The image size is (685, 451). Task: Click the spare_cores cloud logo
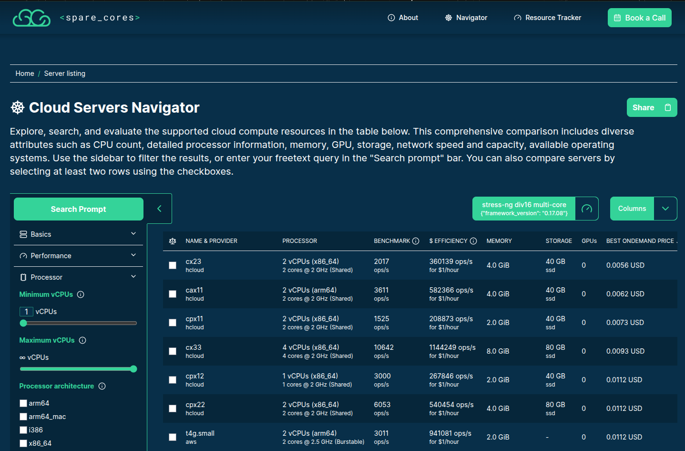[x=31, y=17]
